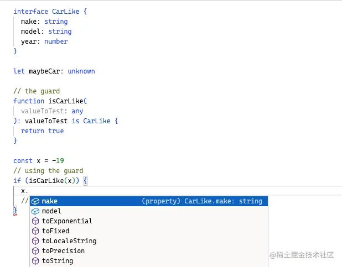
Task: Click the '// using the guard' comment
Action: [48, 171]
